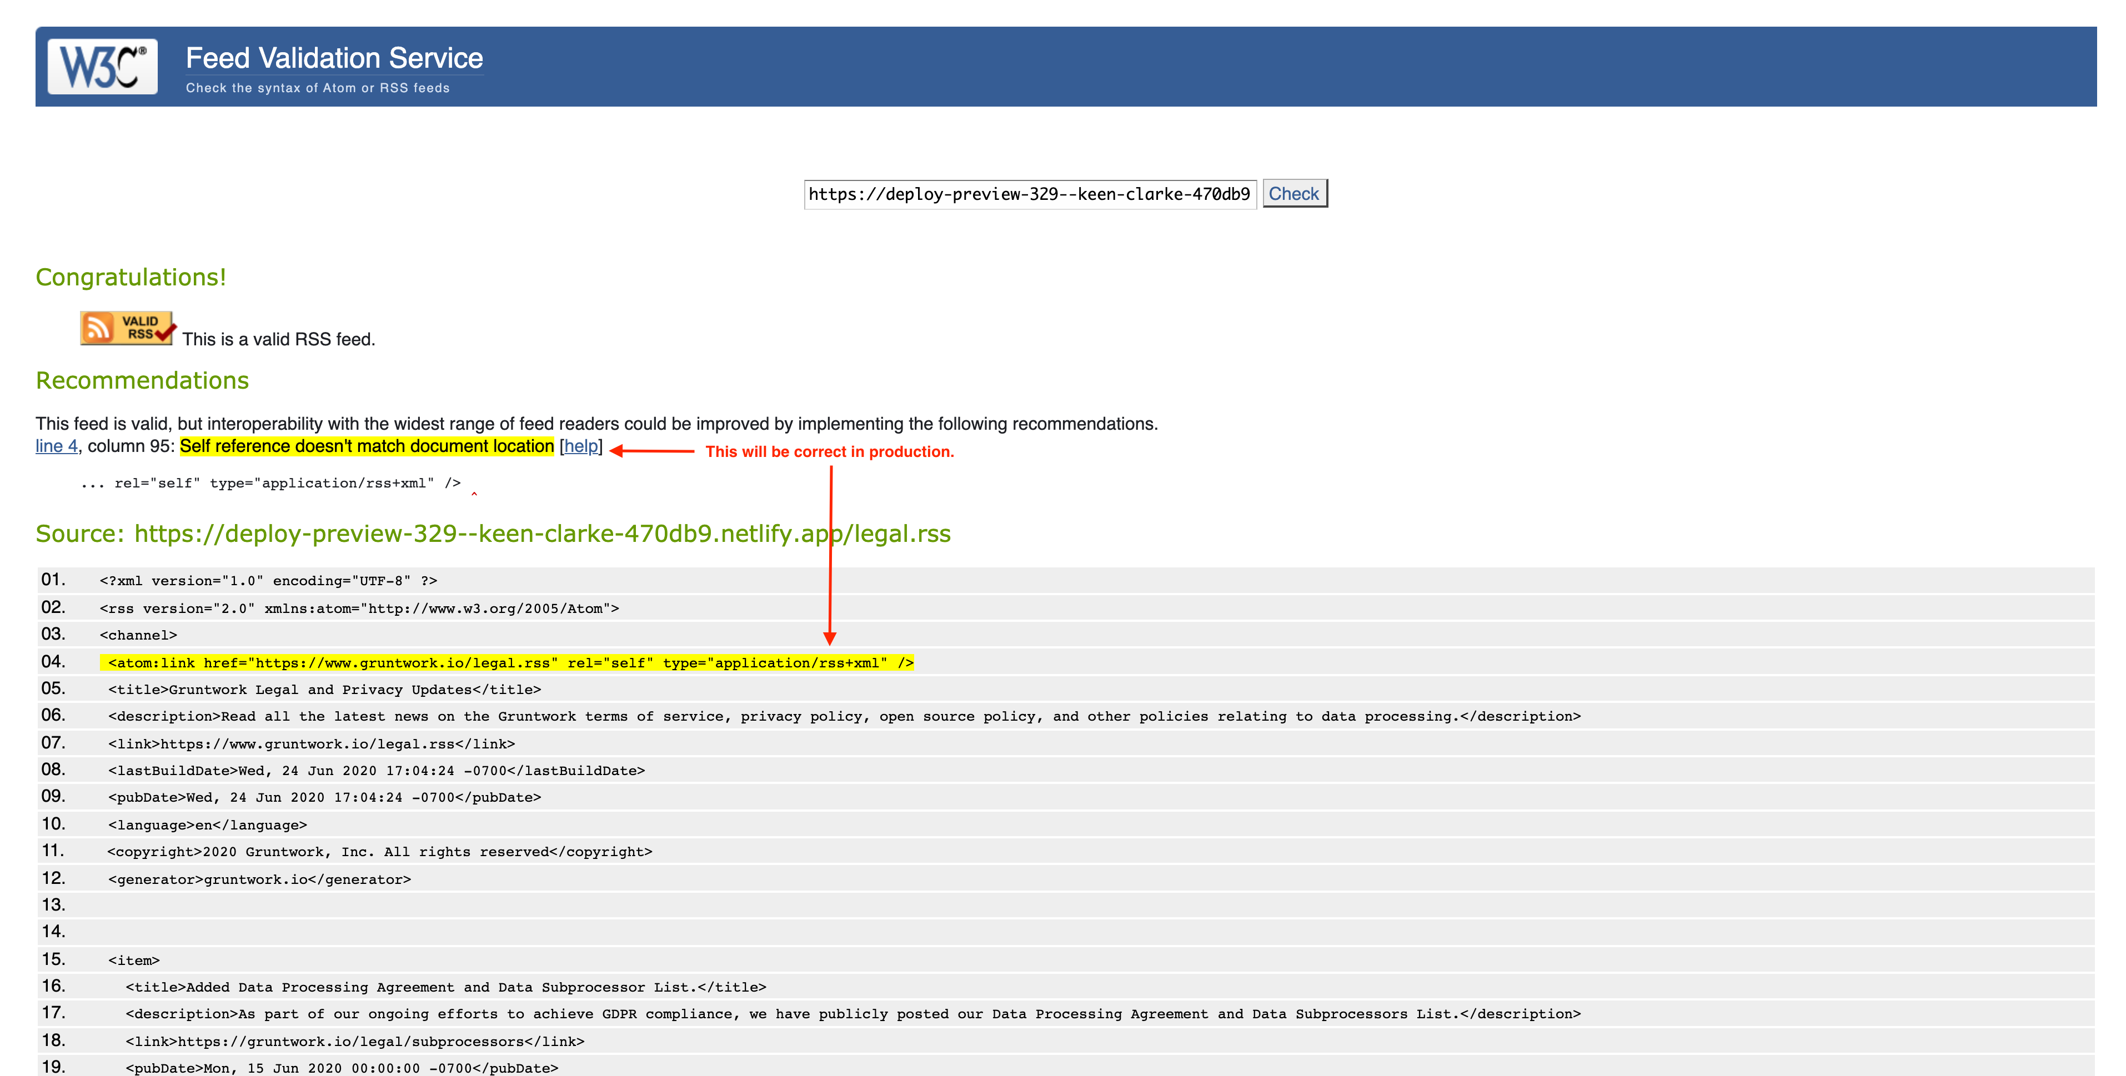Click the Valid RSS badge icon
Screen dimensions: 2126x1076
pos(127,328)
